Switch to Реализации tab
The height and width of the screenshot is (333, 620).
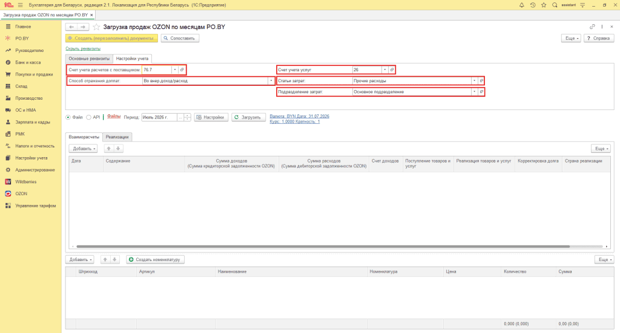117,137
